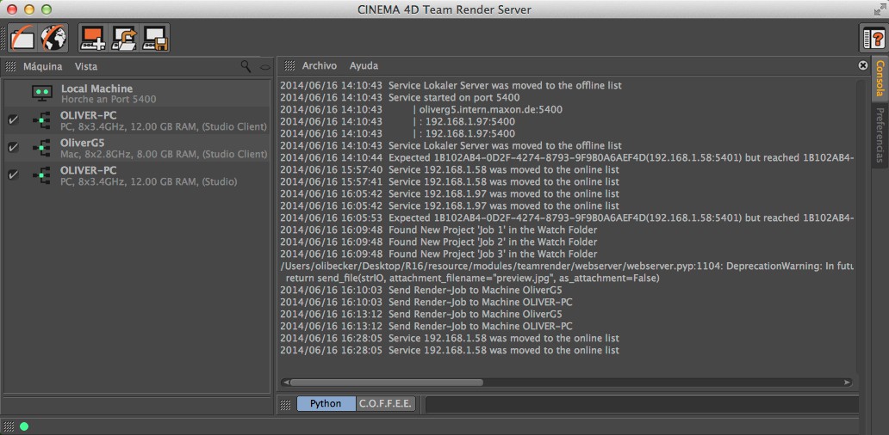Click 'Mac, 8x2.8GHz, 8.00 GB RAM' text

[x=129, y=154]
